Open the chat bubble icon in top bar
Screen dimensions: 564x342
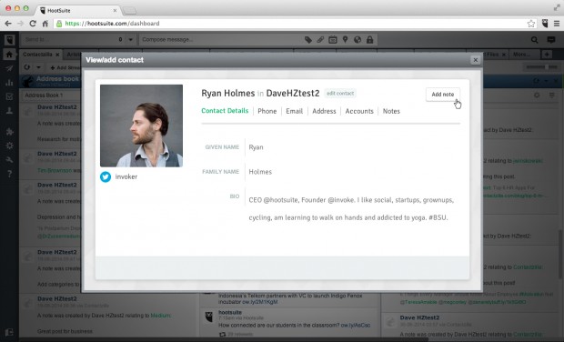[x=551, y=40]
